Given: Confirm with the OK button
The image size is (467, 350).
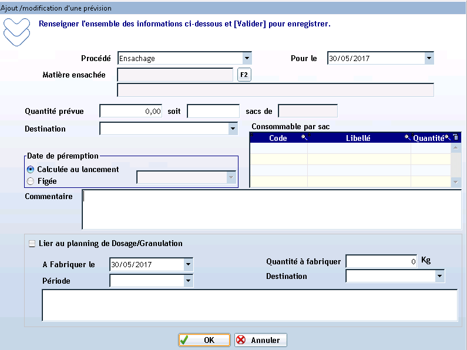Looking at the screenshot, I should click(x=204, y=340).
